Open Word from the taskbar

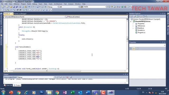pyautogui.click(x=88, y=93)
